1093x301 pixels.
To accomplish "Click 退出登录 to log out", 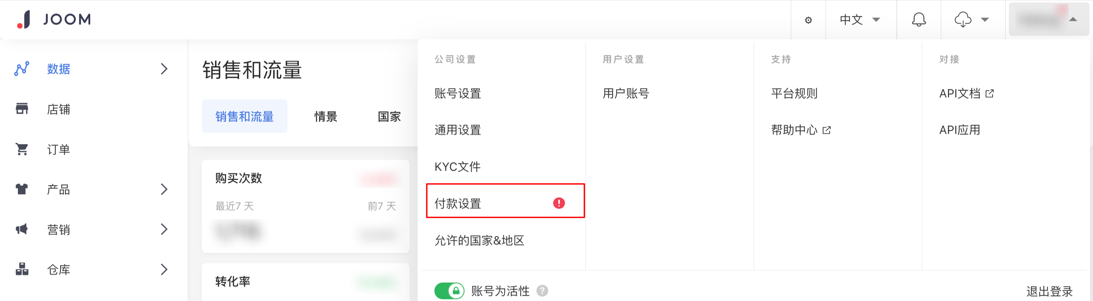I will [1049, 291].
